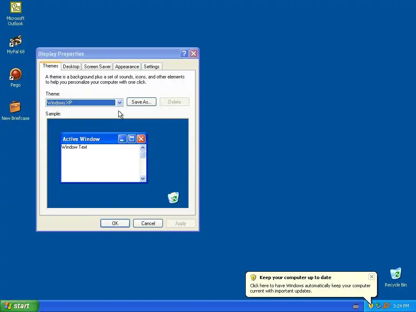Dismiss the update balloon with its X
416x312 pixels.
point(371,277)
